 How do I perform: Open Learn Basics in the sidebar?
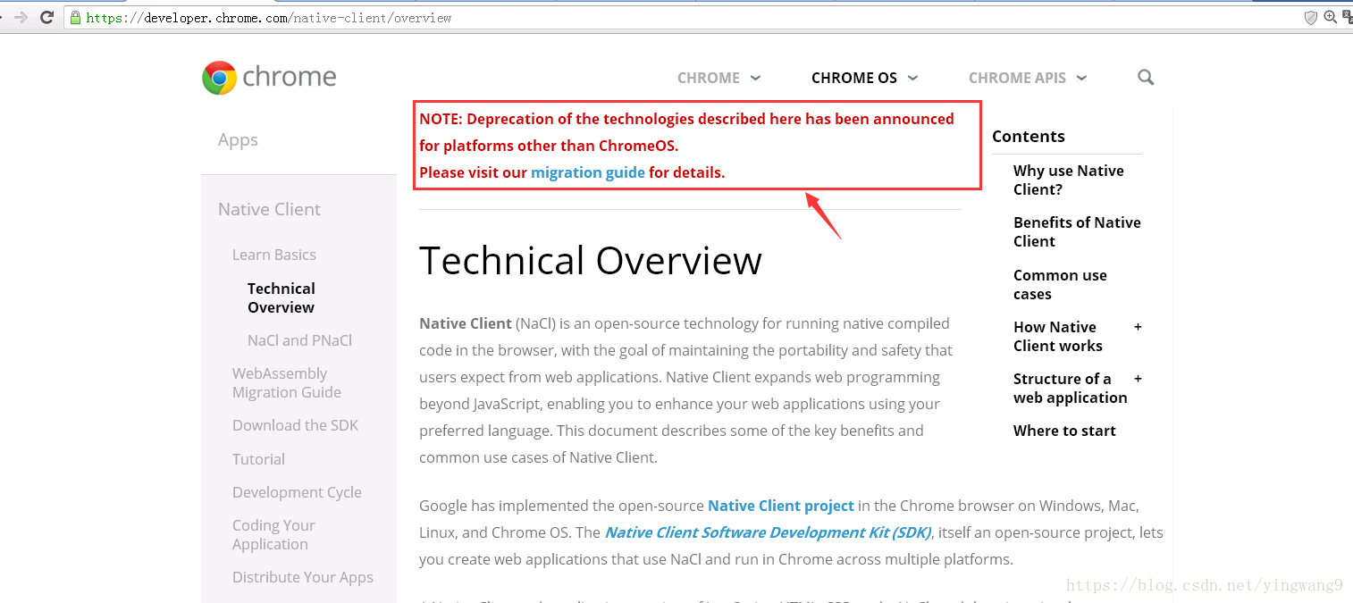click(274, 255)
